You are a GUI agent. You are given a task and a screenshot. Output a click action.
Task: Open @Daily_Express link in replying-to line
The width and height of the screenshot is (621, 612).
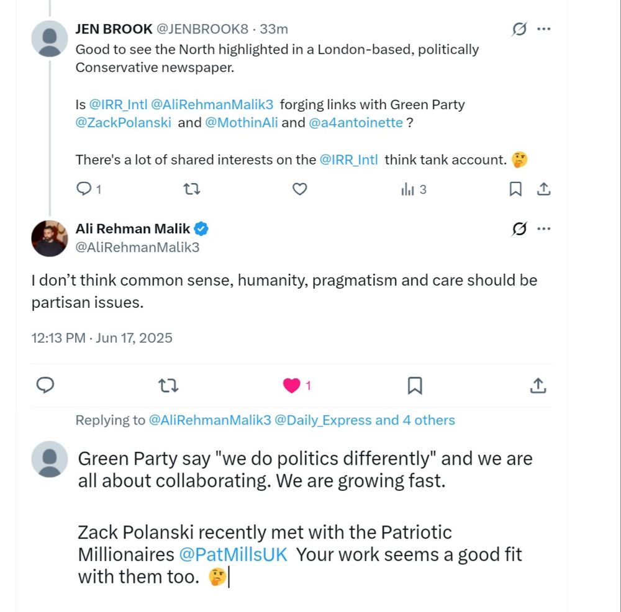[322, 420]
